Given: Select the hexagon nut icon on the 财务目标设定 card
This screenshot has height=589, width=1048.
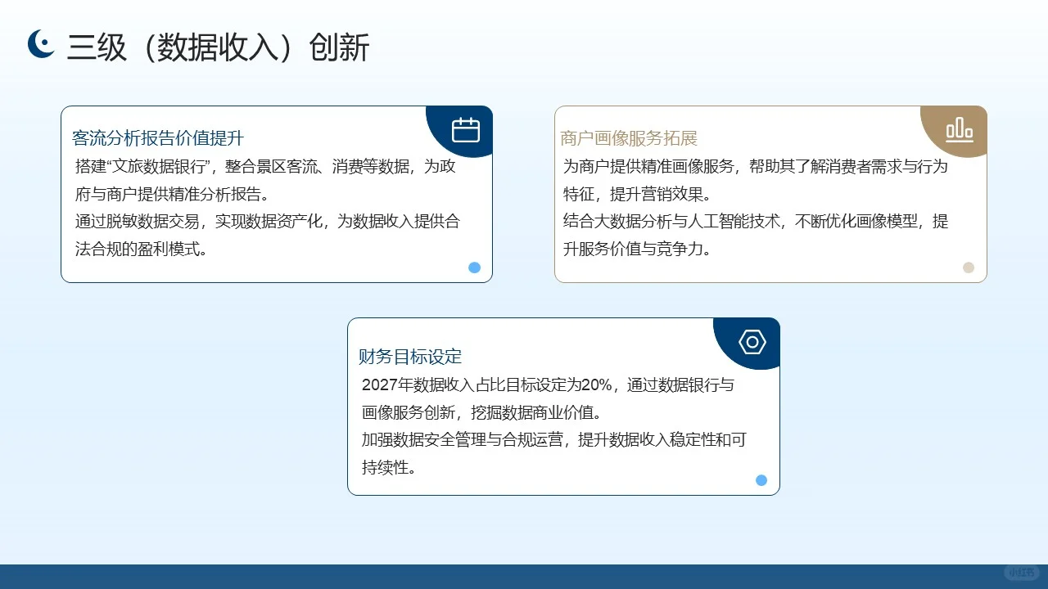Looking at the screenshot, I should (x=751, y=342).
